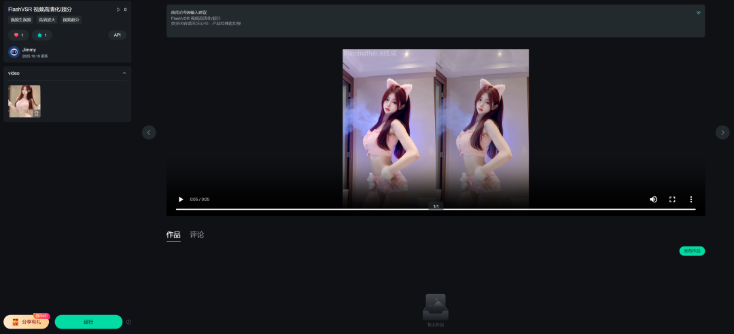Mute the video volume
The height and width of the screenshot is (334, 734).
click(x=653, y=200)
